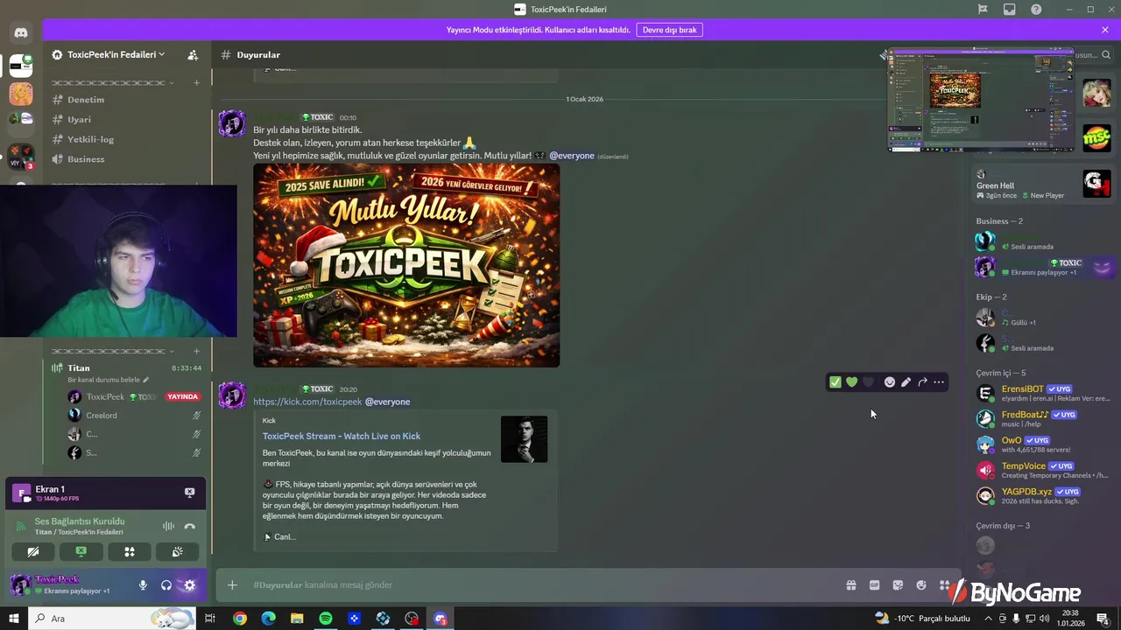Open Mutlu Yıllar ToxicPeek image
Viewport: 1121px width, 630px height.
[406, 265]
